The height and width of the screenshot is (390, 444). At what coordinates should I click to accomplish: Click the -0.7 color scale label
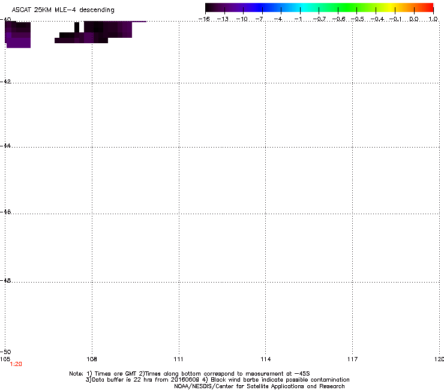tap(319, 19)
